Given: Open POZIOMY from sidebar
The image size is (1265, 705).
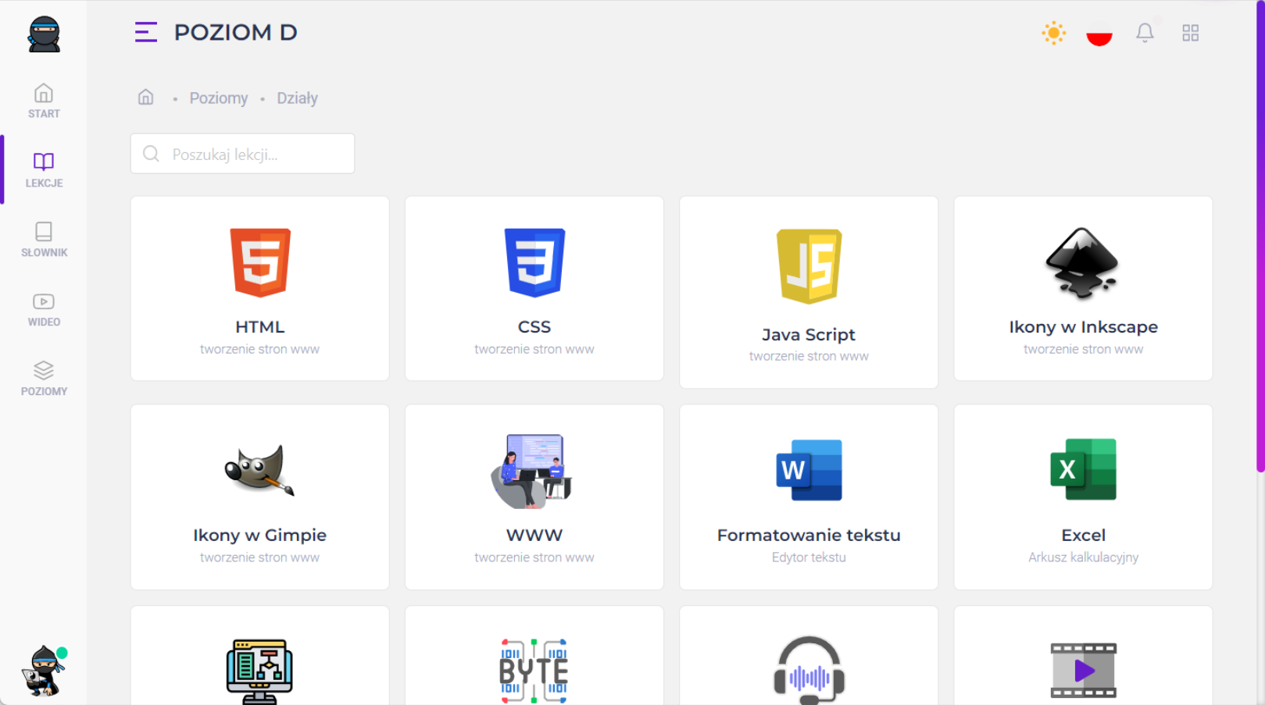Looking at the screenshot, I should (44, 379).
